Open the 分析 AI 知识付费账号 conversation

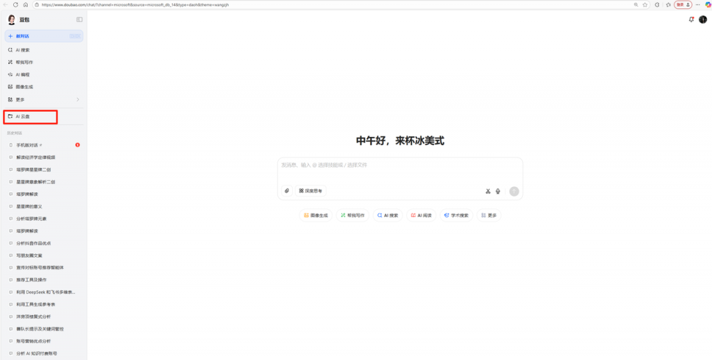tap(44, 353)
